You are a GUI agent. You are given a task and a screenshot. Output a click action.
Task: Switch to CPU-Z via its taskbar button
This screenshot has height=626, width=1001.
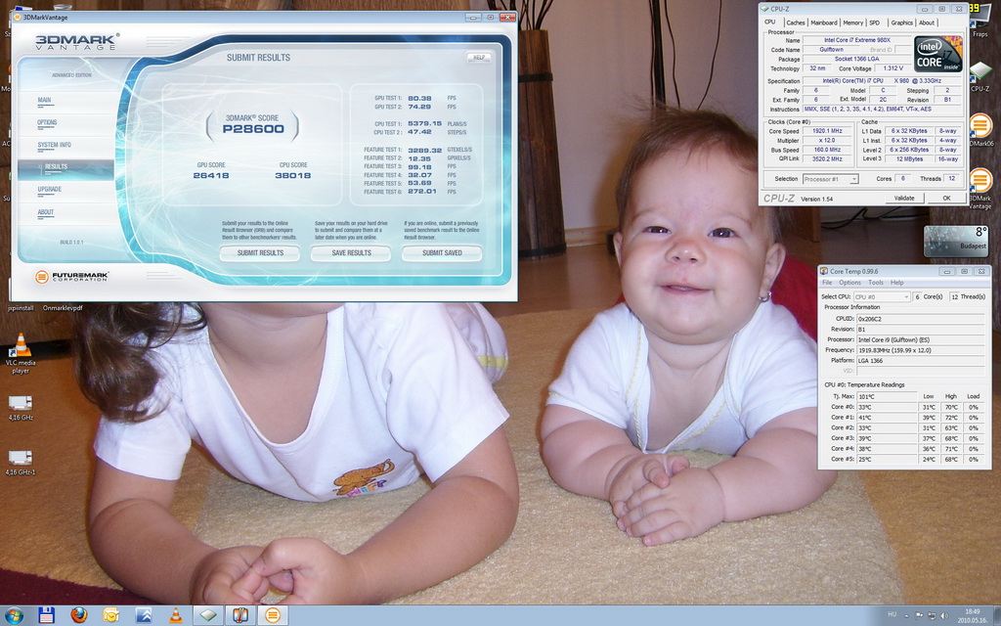click(x=208, y=616)
